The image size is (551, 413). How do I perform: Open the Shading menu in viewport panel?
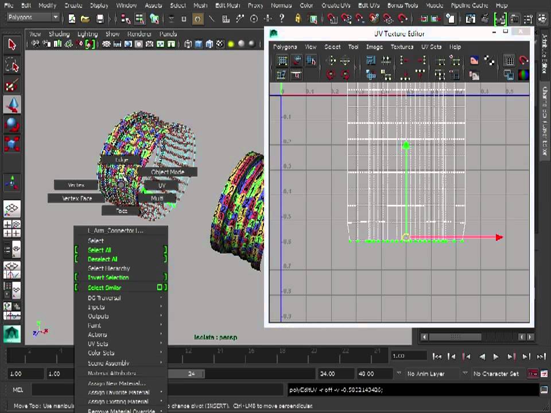tap(59, 34)
